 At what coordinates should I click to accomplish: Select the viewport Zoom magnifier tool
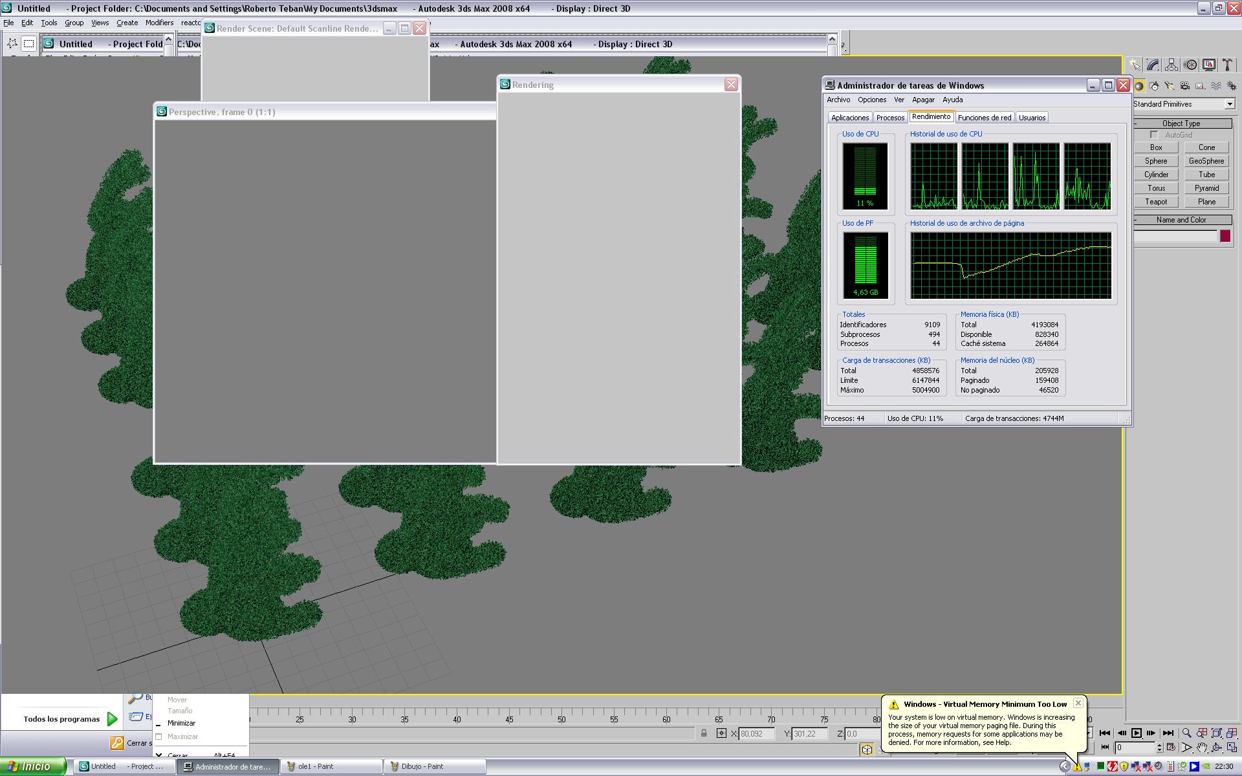coord(1186,733)
